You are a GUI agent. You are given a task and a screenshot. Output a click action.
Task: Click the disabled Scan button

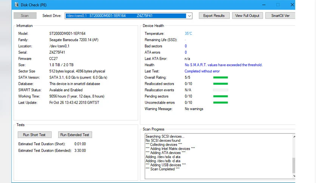coord(25,16)
